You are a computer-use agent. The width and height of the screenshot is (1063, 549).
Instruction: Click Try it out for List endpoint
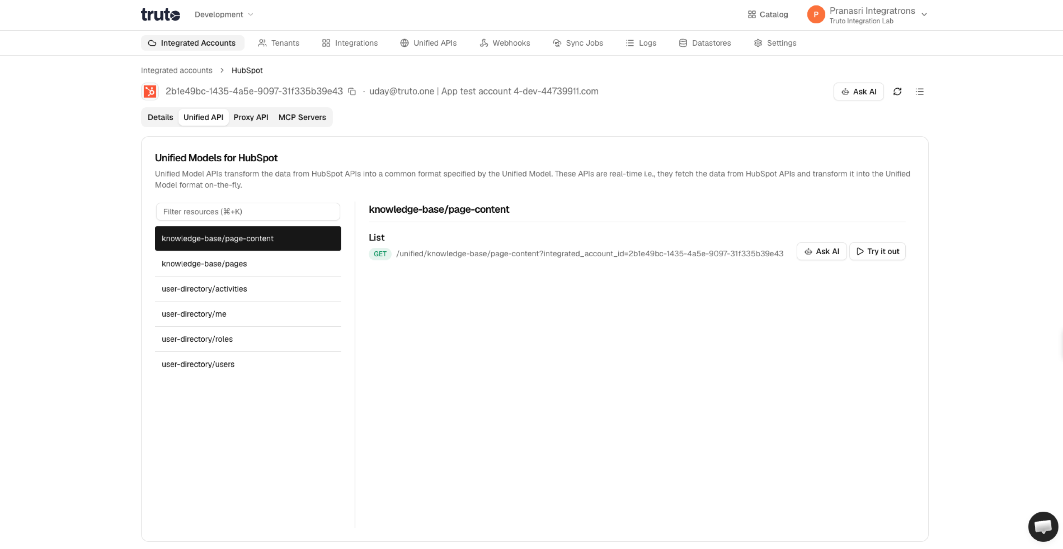coord(877,251)
